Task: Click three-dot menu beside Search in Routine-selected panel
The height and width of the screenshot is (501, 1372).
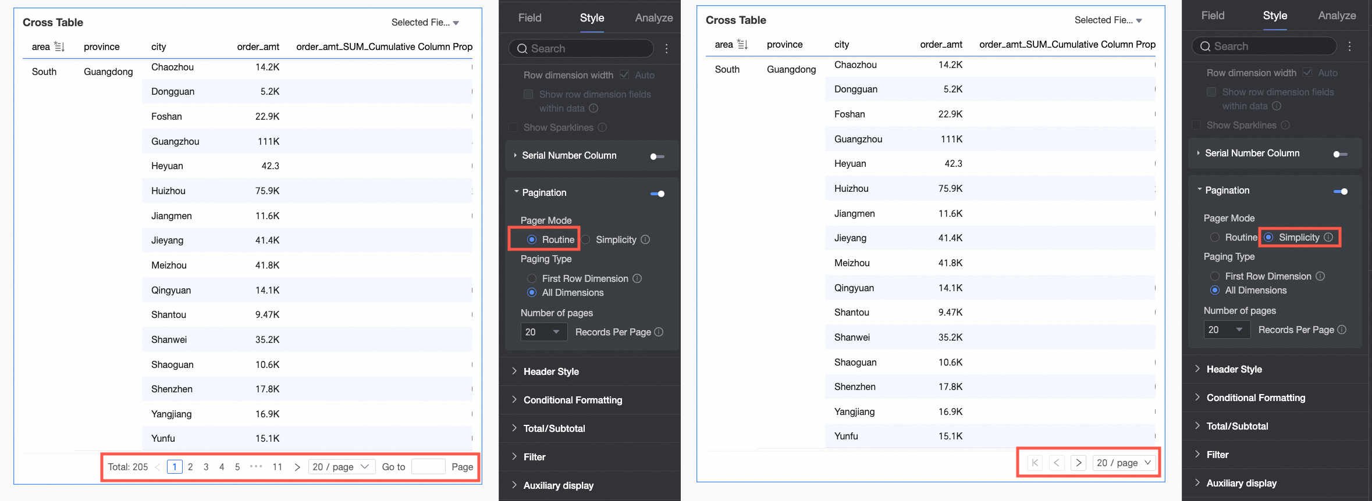Action: pos(667,48)
